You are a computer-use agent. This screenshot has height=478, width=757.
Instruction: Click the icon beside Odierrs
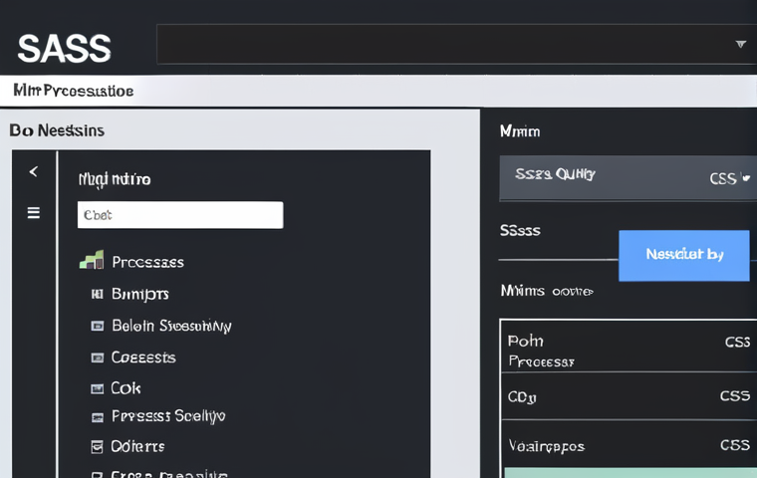(97, 447)
